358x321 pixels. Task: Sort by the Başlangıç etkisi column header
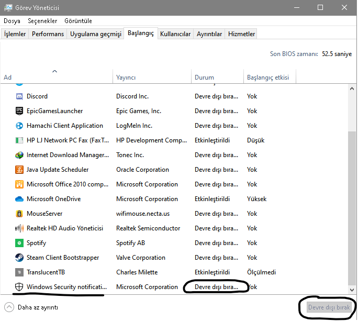click(x=270, y=76)
